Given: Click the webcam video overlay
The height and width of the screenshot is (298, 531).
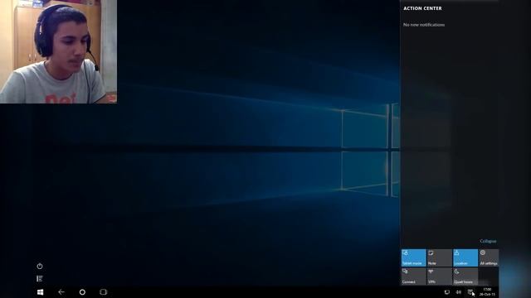Looking at the screenshot, I should tap(58, 51).
